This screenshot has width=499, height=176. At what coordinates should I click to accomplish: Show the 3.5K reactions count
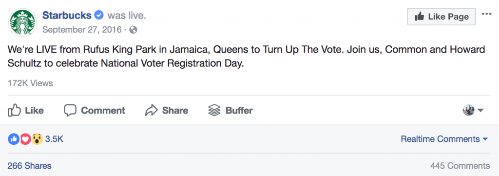54,139
